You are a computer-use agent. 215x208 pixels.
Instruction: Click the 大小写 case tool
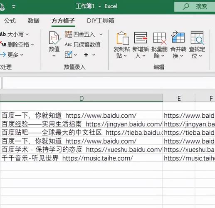12,34
